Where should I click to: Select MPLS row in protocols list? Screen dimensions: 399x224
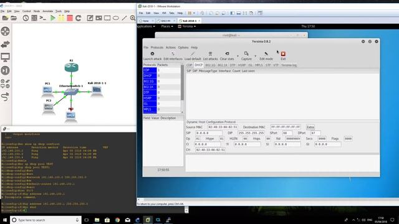(x=162, y=110)
